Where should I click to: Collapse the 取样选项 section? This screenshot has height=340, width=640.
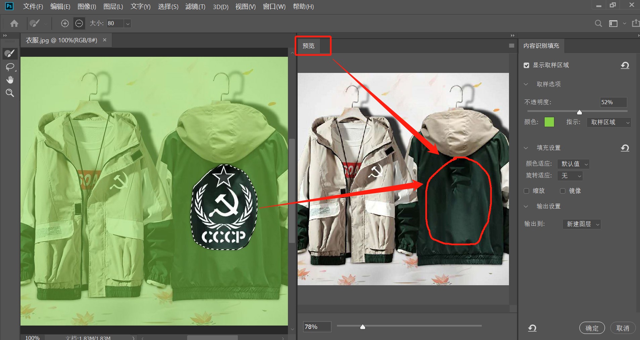pyautogui.click(x=526, y=84)
